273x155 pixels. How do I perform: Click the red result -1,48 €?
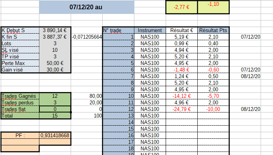181,70
